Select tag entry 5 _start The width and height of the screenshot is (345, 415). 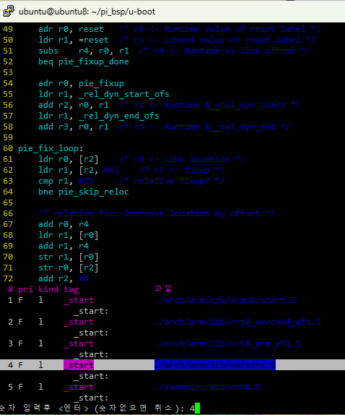pyautogui.click(x=79, y=388)
